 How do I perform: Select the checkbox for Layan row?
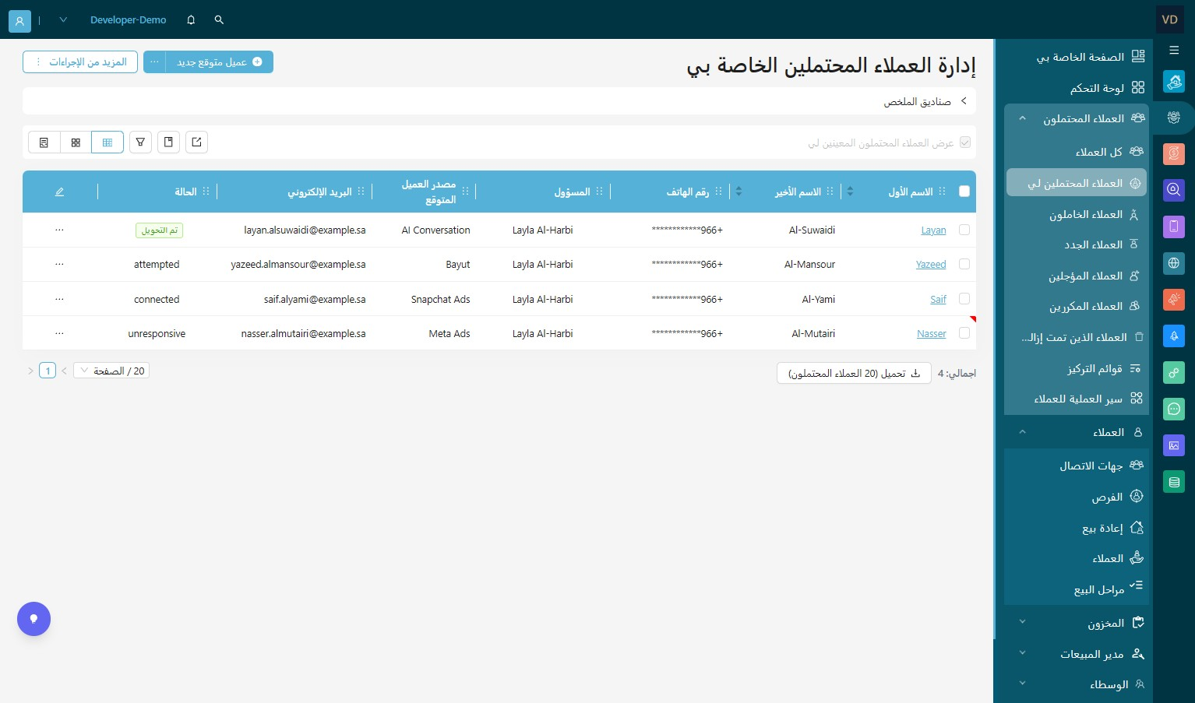tap(964, 230)
